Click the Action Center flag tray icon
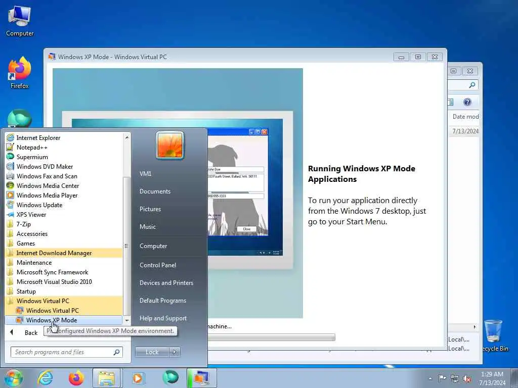 coord(442,378)
